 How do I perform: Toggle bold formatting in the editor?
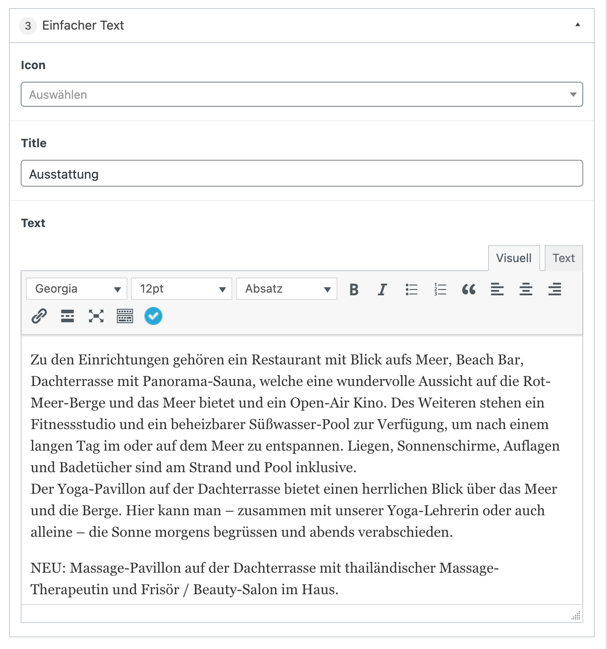354,289
